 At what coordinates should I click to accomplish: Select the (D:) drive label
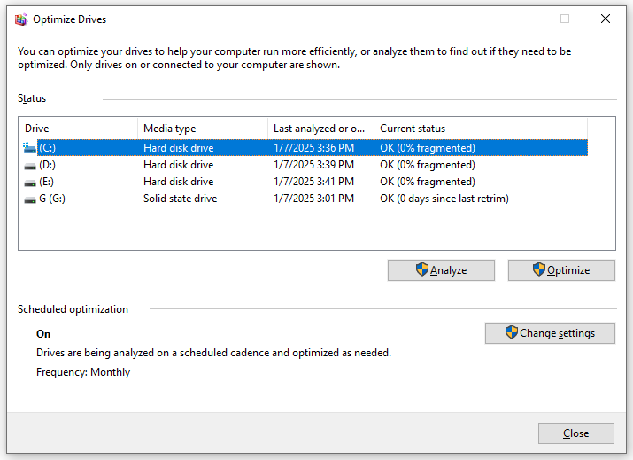click(47, 165)
